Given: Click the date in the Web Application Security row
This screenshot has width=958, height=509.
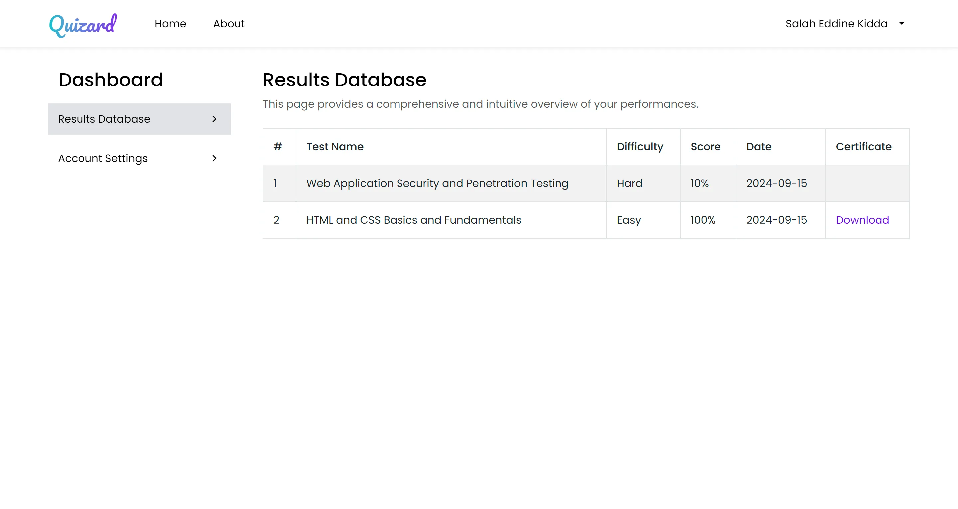Looking at the screenshot, I should 781,183.
